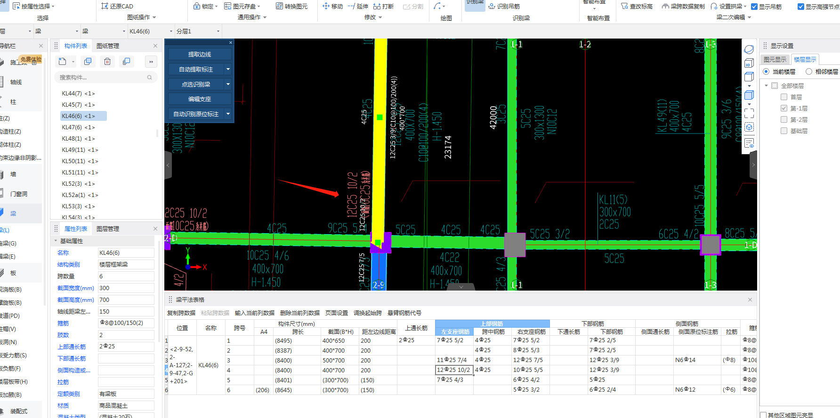Click the inter-floor copy component icon

click(126, 62)
